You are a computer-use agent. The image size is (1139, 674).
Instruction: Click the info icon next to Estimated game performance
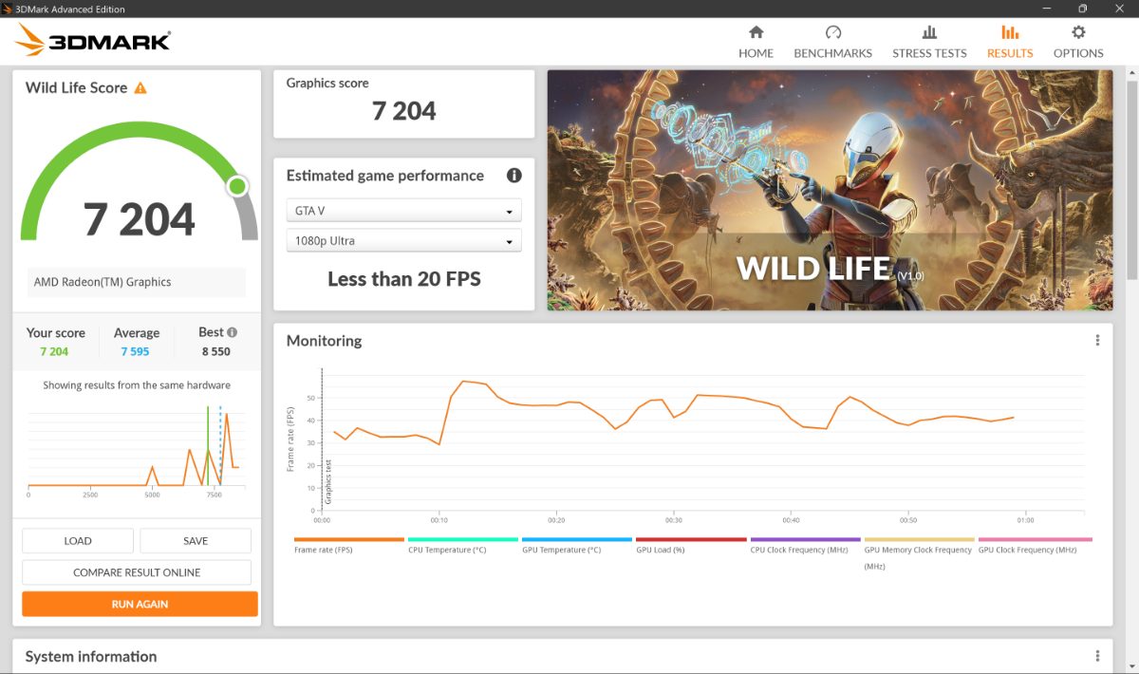coord(513,176)
